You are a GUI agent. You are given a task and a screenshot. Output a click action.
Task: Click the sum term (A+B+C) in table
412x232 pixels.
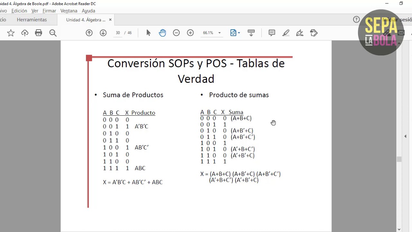[x=241, y=118]
